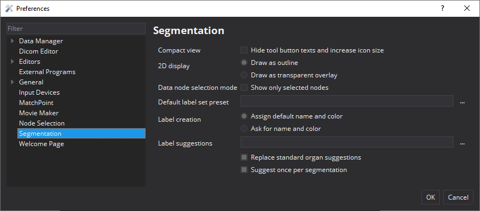Expand the Data Manager tree node
Image resolution: width=480 pixels, height=211 pixels.
12,41
